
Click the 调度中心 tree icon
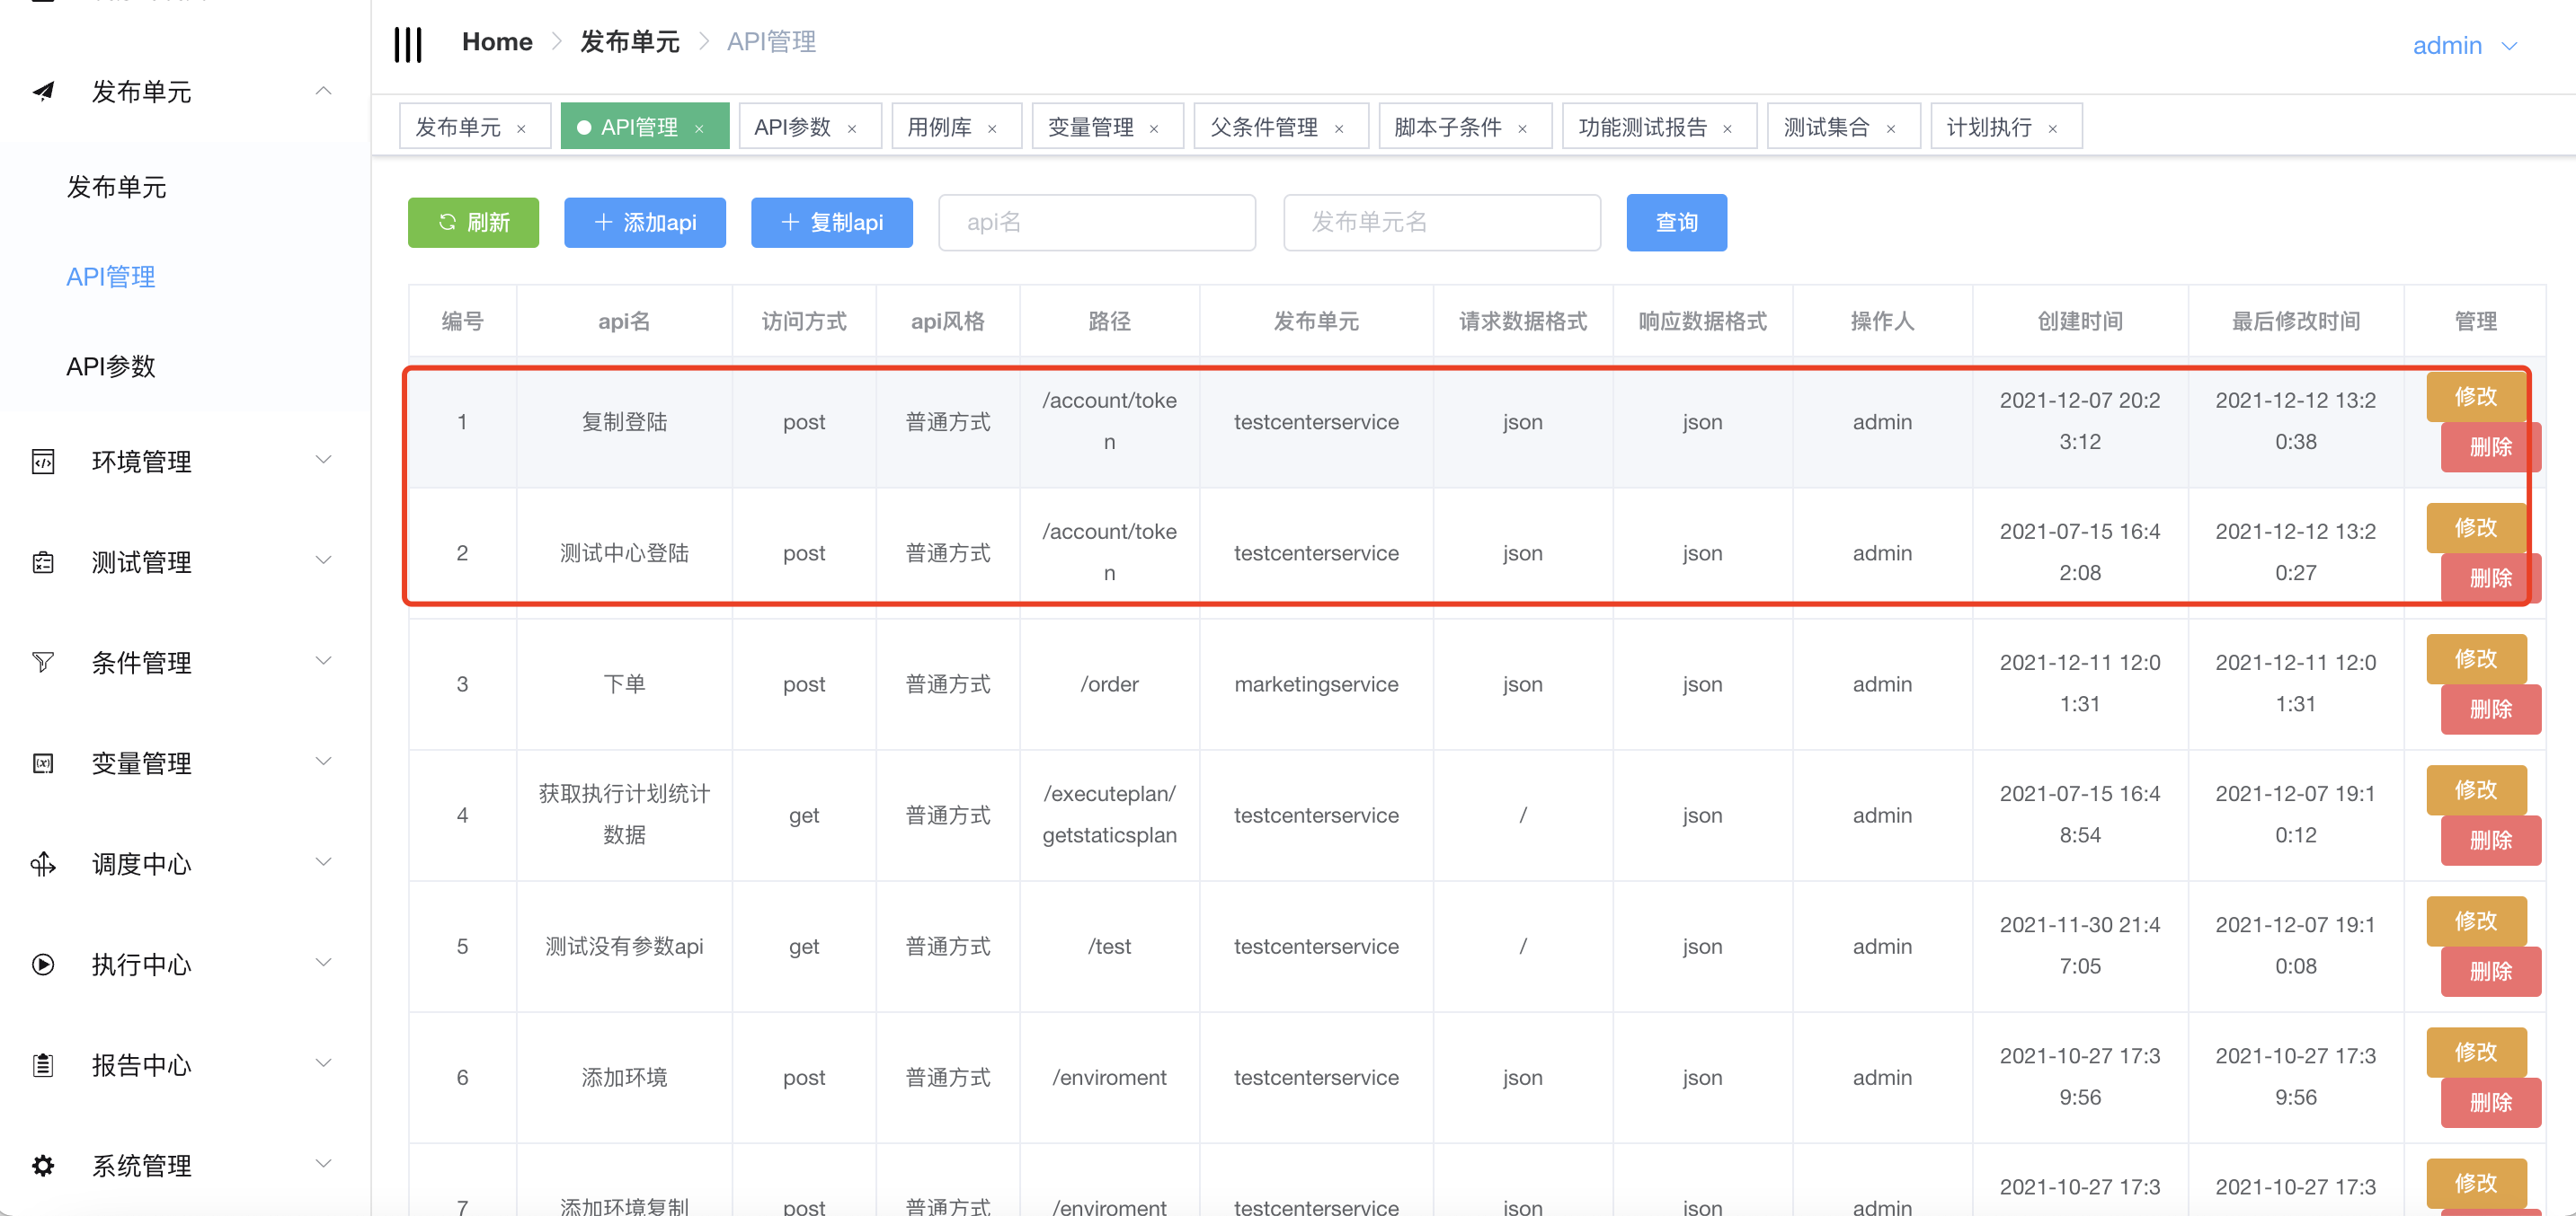coord(43,864)
